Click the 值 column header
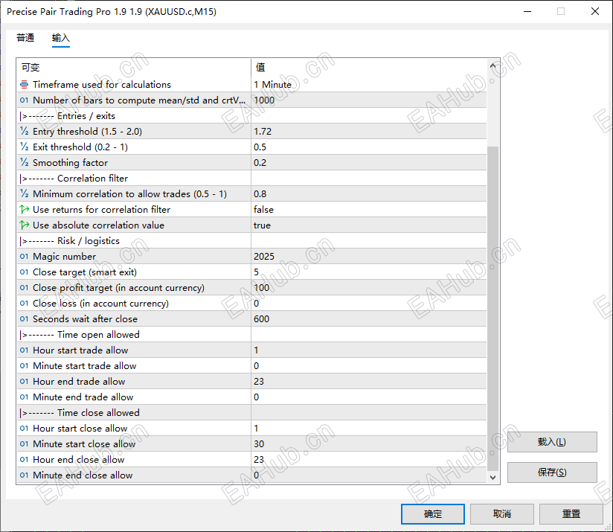613x532 pixels. (369, 67)
